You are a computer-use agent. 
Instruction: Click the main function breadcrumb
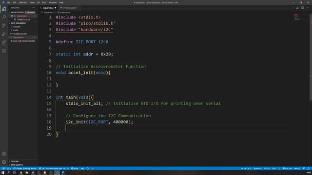[63, 12]
